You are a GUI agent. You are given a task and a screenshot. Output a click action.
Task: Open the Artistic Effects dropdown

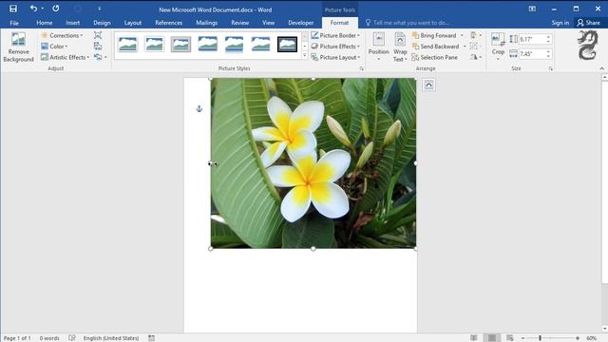click(66, 57)
